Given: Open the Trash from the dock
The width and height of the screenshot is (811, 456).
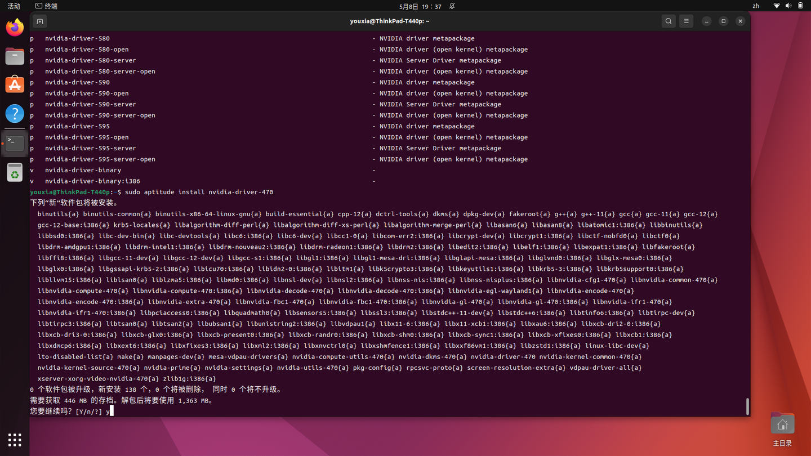Looking at the screenshot, I should pos(15,172).
